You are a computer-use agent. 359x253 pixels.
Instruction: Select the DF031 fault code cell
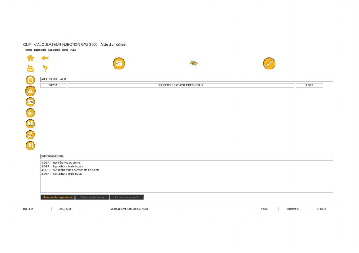pyautogui.click(x=53, y=85)
